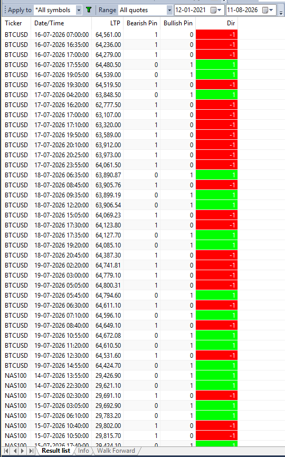The height and width of the screenshot is (457, 285).
Task: Select the row dated 19-07-2026 07:10:00
Action: click(x=119, y=316)
